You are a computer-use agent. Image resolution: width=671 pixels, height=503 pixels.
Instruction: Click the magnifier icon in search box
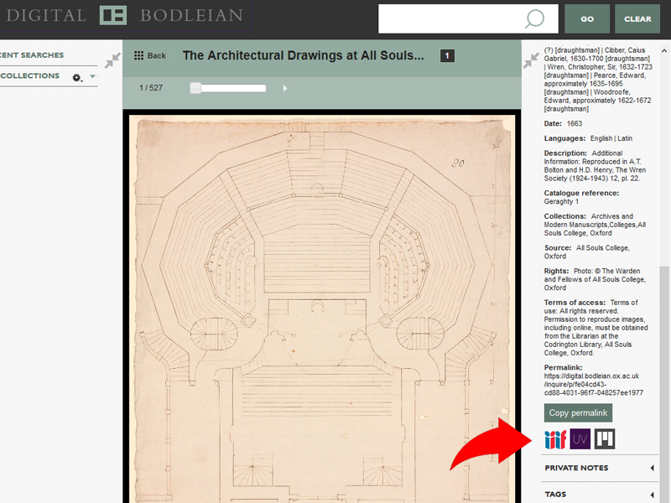[534, 18]
